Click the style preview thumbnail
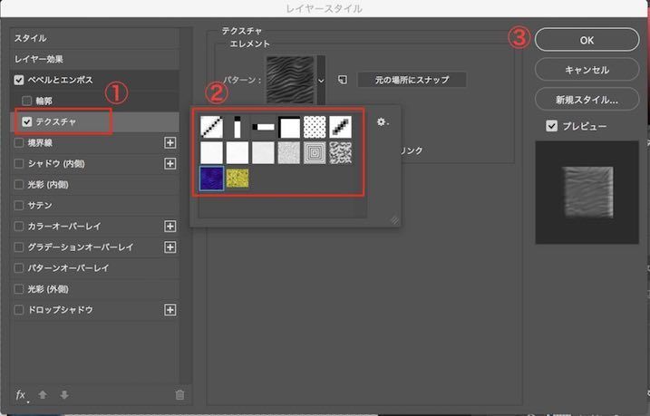650x416 pixels. [587, 192]
